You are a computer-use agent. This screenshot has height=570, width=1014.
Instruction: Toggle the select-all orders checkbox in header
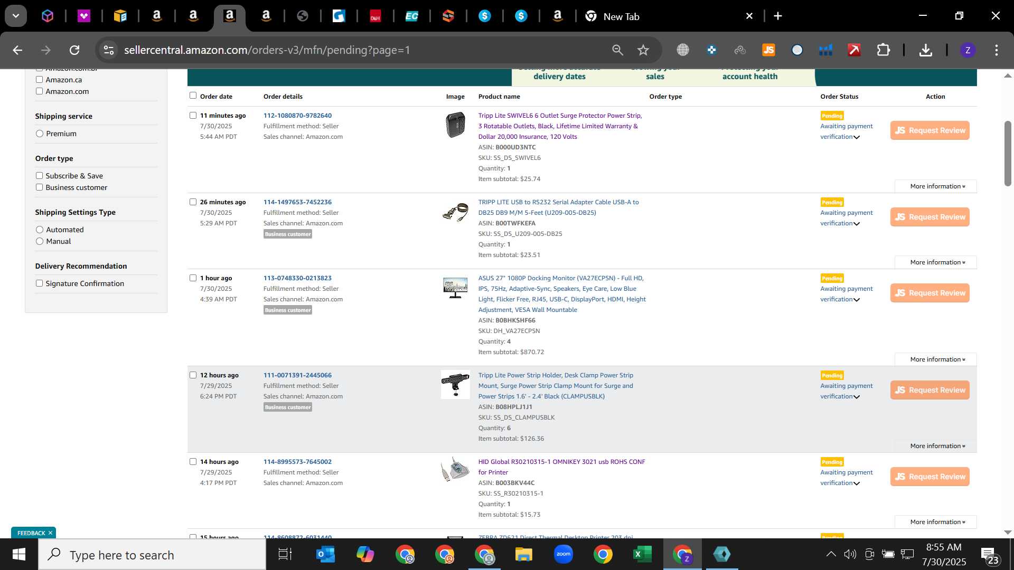pyautogui.click(x=193, y=96)
